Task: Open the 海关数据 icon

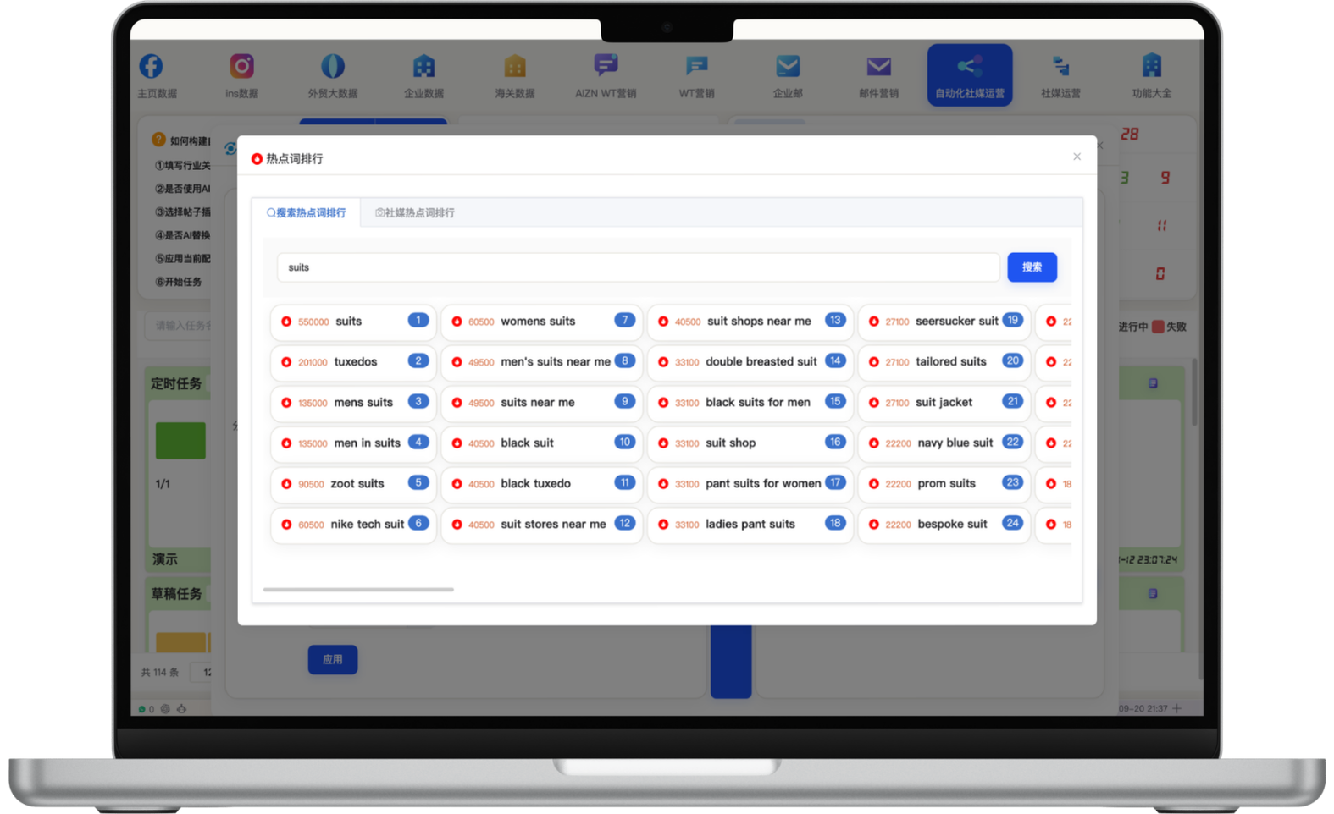Action: point(515,66)
